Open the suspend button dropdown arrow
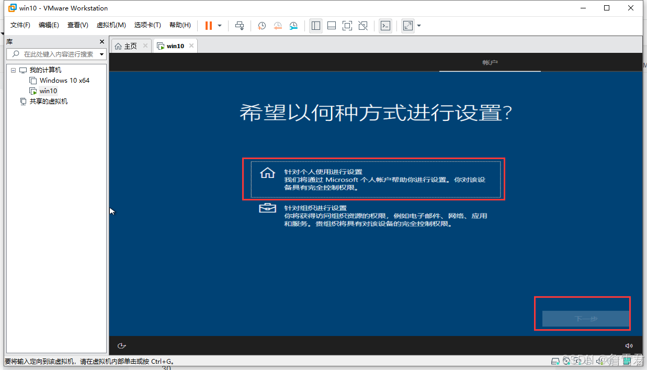This screenshot has width=647, height=370. coord(220,25)
